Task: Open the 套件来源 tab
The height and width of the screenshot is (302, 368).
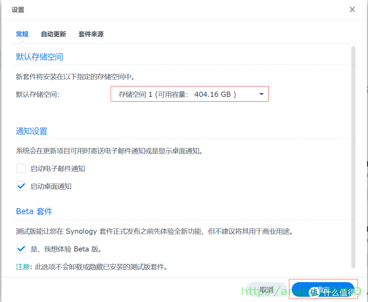Action: click(91, 34)
